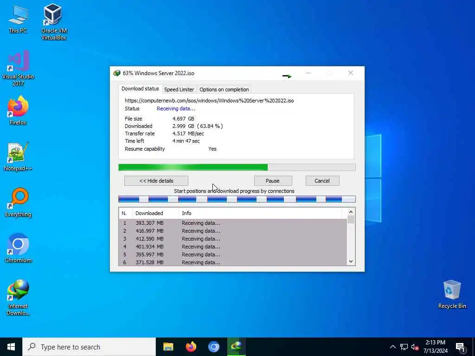Click Firefox icon in taskbar
The height and width of the screenshot is (356, 475).
191,347
